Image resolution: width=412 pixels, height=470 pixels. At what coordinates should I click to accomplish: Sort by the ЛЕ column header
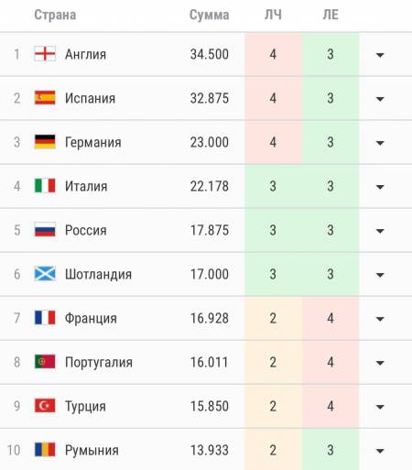[x=331, y=15]
